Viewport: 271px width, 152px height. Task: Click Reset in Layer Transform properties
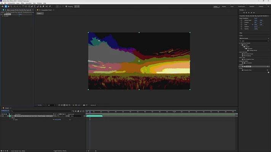(x=256, y=18)
